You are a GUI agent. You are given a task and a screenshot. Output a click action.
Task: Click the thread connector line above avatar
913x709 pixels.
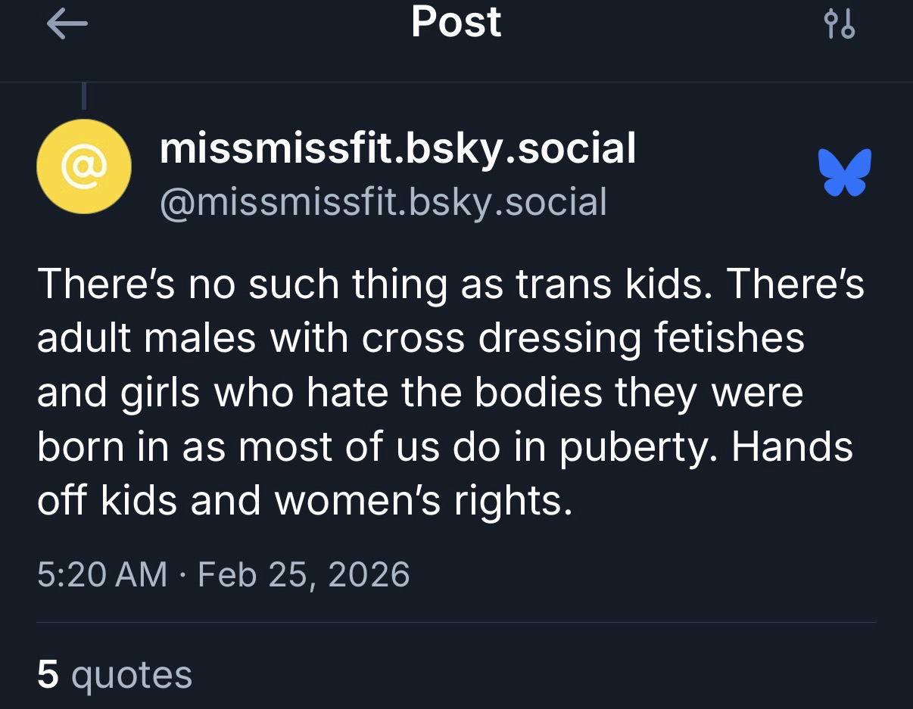(x=84, y=95)
